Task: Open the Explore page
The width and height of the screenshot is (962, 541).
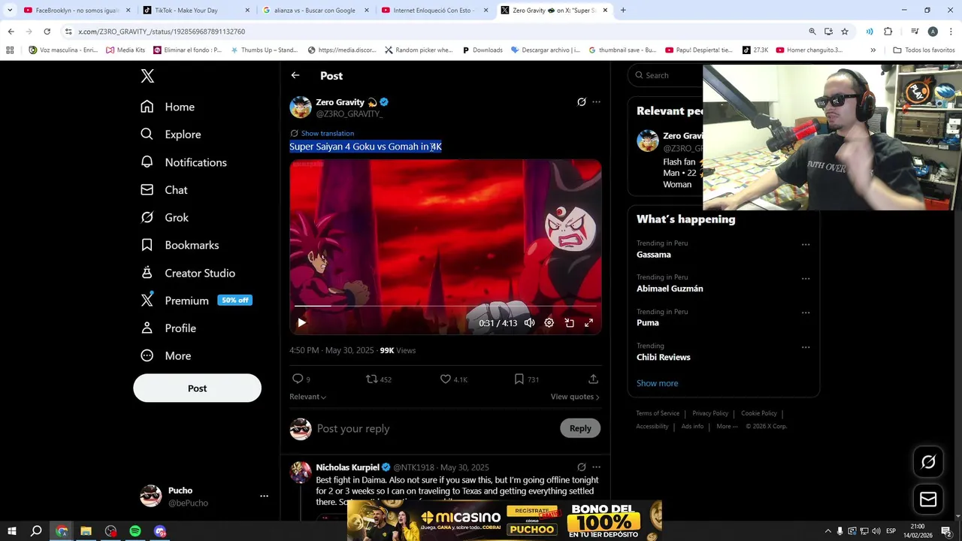Action: pos(171,134)
